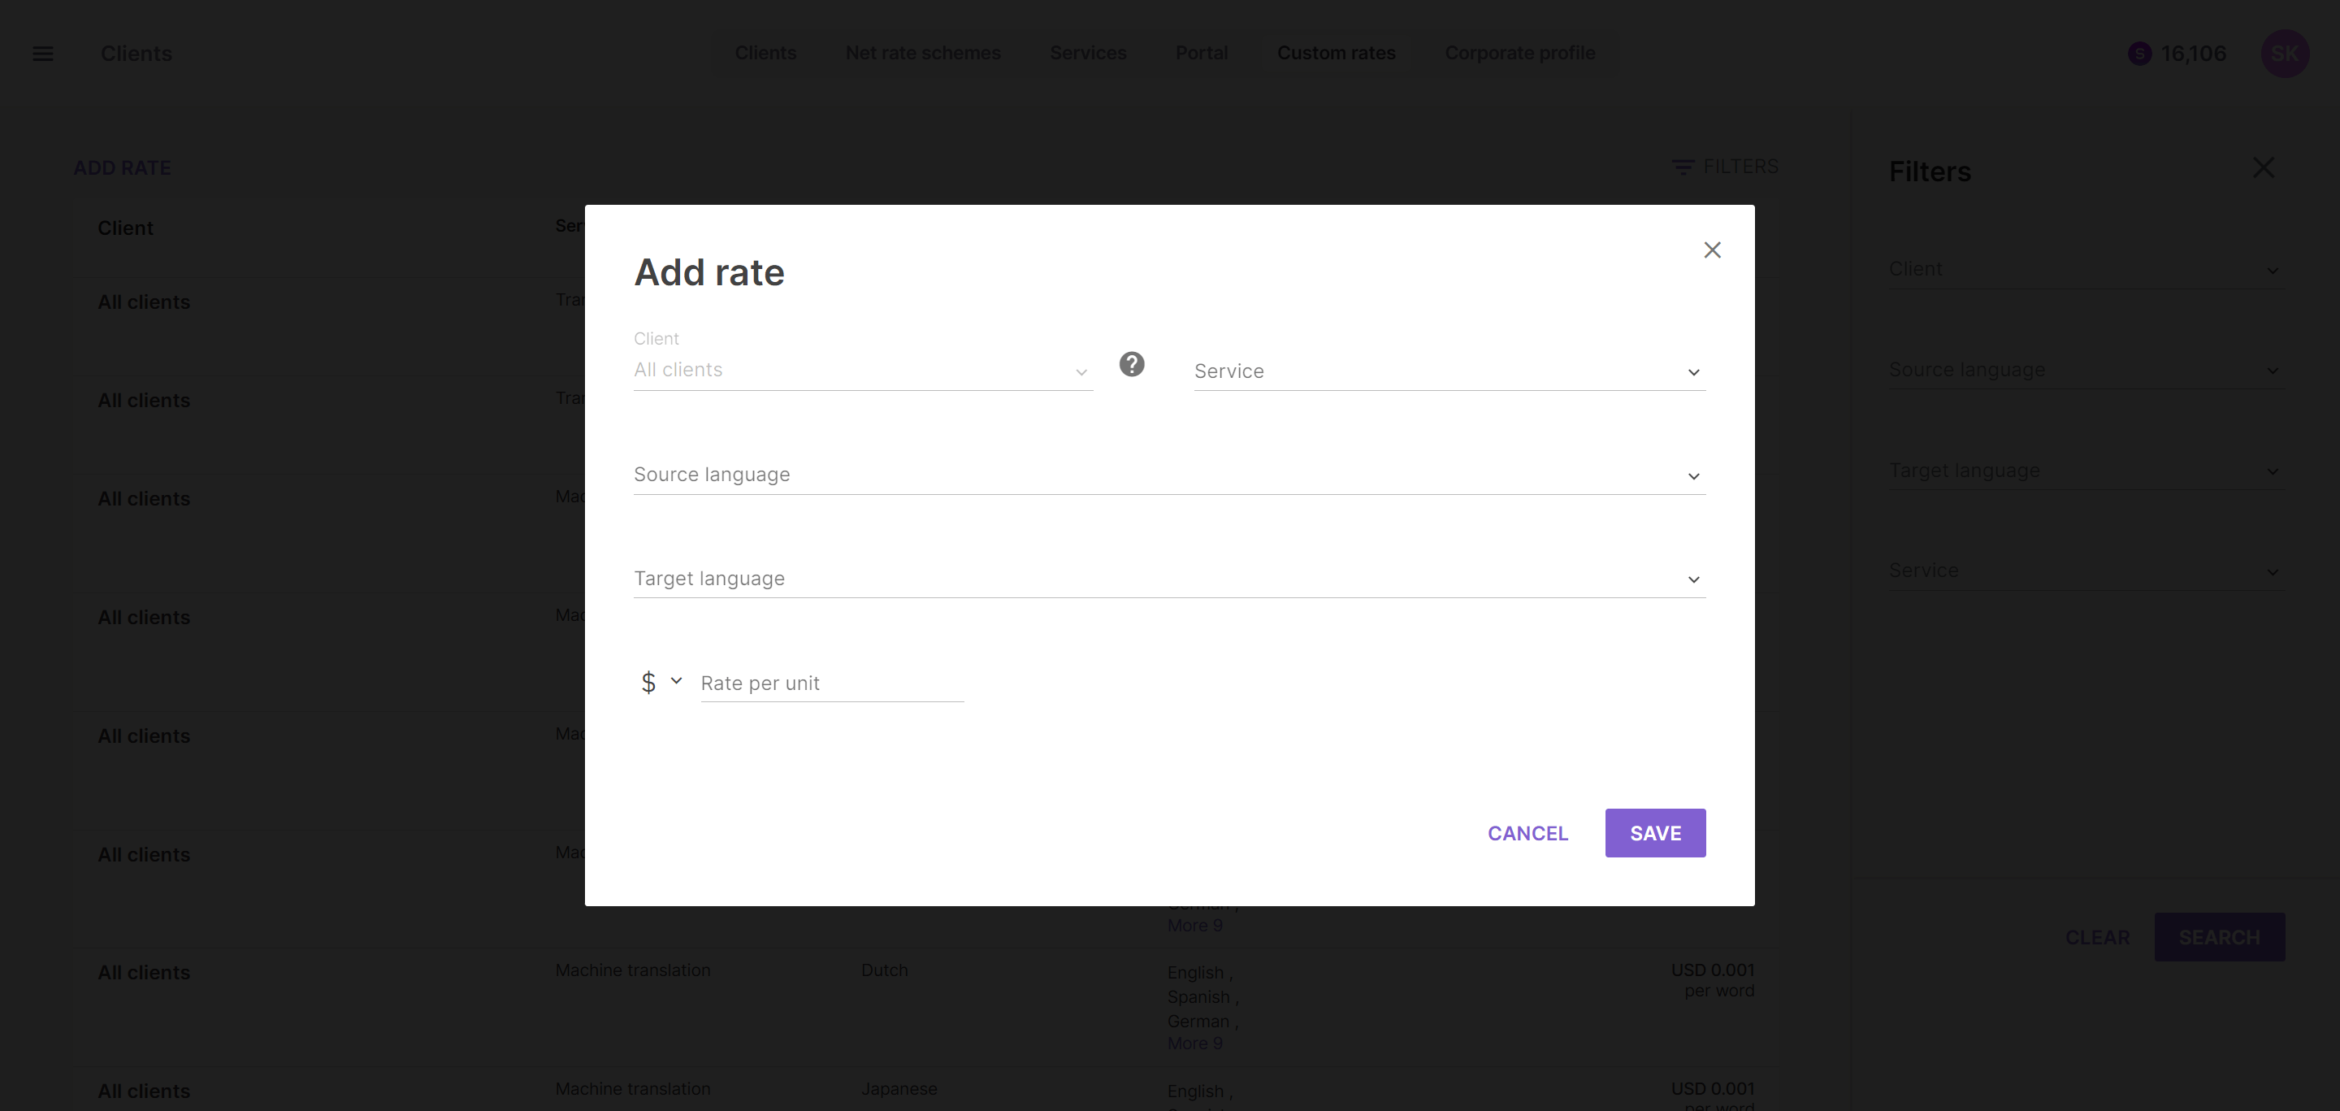This screenshot has height=1111, width=2340.
Task: Open the Client filter dropdown
Action: 2086,270
